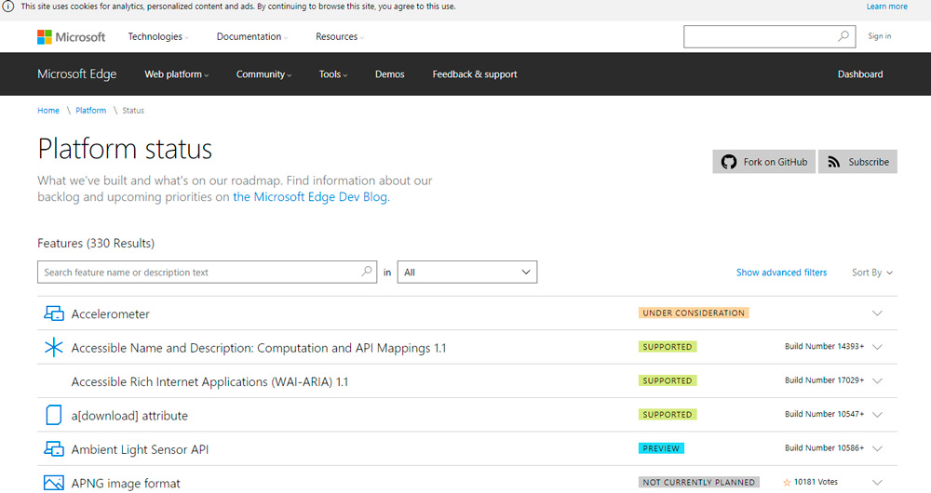Click Show advanced filters link
Viewport: 931px width, 493px height.
pyautogui.click(x=781, y=273)
